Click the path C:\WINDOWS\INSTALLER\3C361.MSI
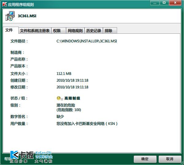 87,41
